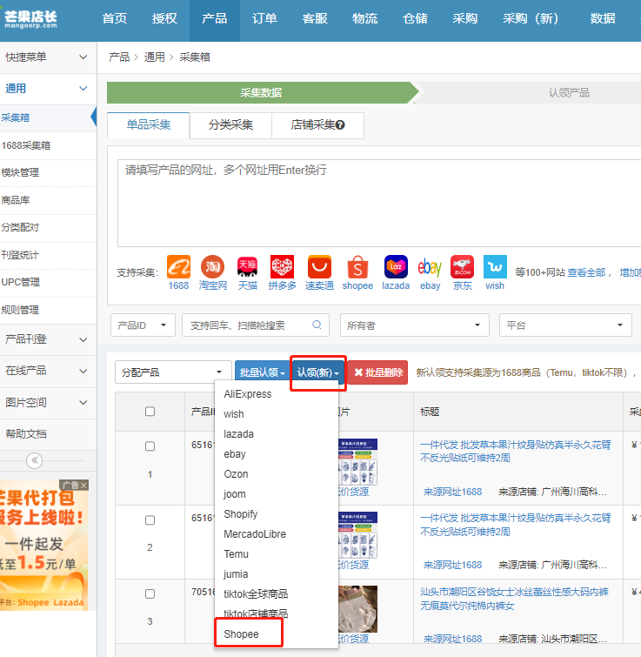Click the 芒果店长 logo

click(x=30, y=19)
